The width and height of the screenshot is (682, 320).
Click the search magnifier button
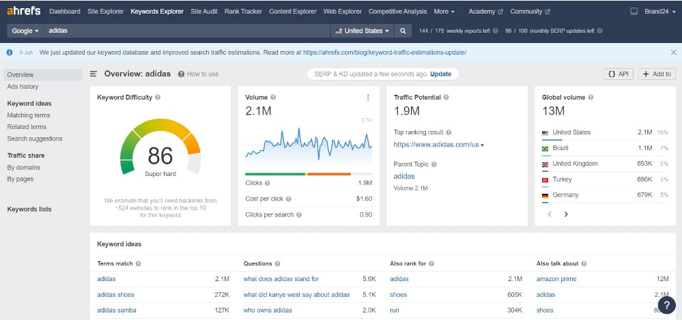click(403, 31)
